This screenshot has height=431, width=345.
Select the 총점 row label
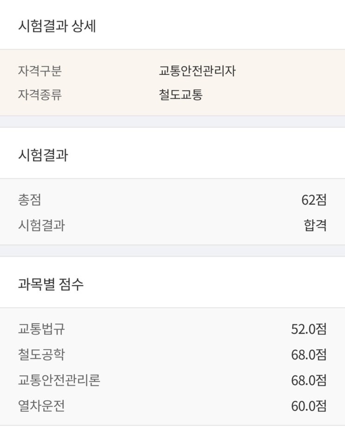pyautogui.click(x=30, y=200)
